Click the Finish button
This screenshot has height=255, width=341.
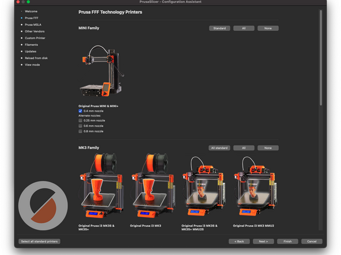(287, 241)
